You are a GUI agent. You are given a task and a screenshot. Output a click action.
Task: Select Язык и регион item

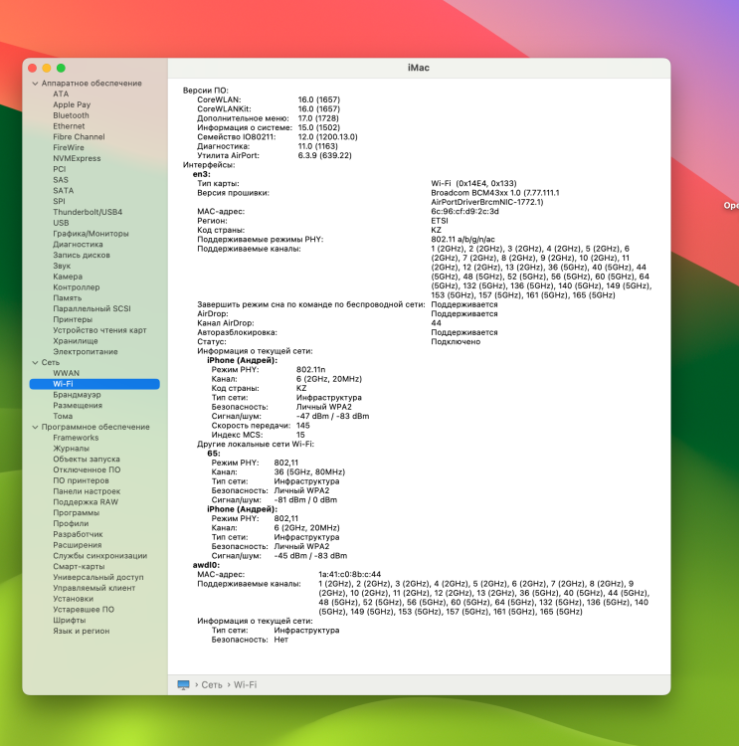tap(81, 631)
